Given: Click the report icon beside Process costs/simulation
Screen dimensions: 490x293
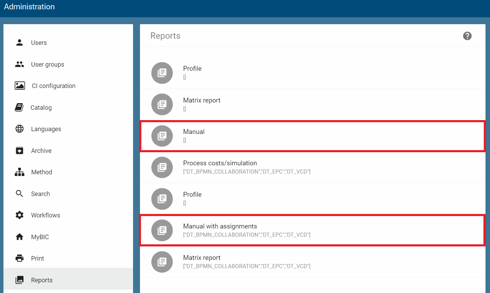Looking at the screenshot, I should coord(162,167).
